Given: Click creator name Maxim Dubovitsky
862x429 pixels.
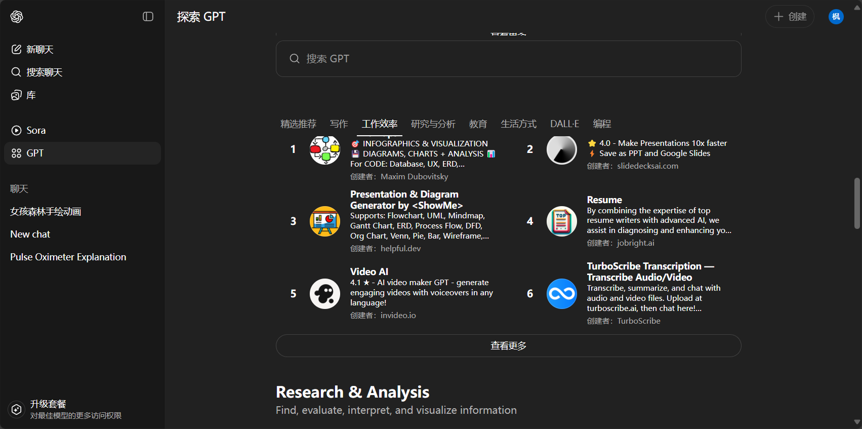Looking at the screenshot, I should point(415,177).
